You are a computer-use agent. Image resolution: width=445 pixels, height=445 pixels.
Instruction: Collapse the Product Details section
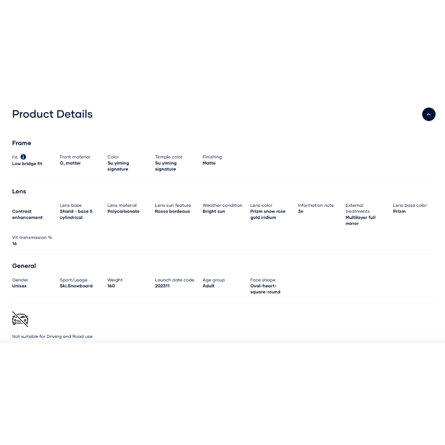point(429,114)
